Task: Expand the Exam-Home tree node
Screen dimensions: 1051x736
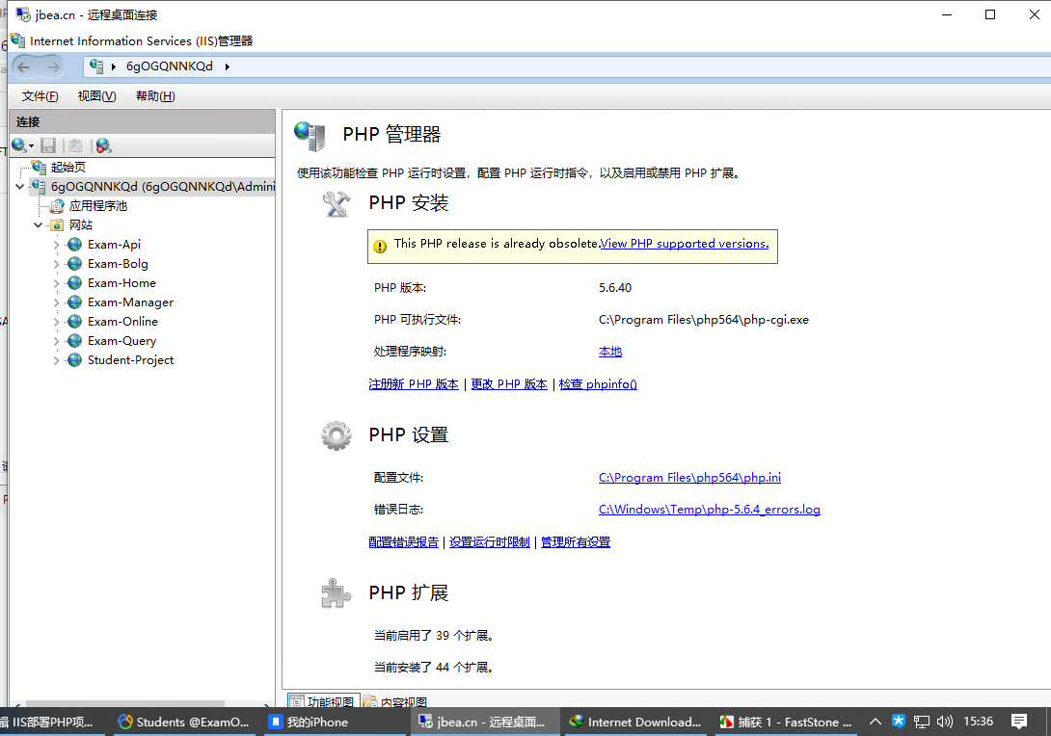Action: click(x=56, y=283)
